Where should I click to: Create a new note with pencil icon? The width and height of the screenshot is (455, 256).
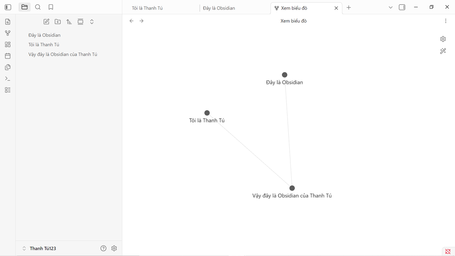[x=46, y=22]
